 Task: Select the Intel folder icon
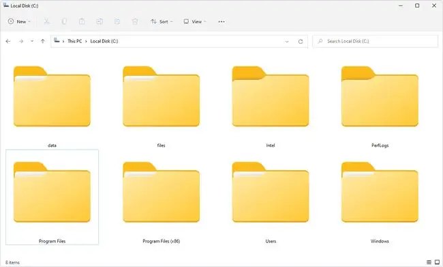pos(271,96)
